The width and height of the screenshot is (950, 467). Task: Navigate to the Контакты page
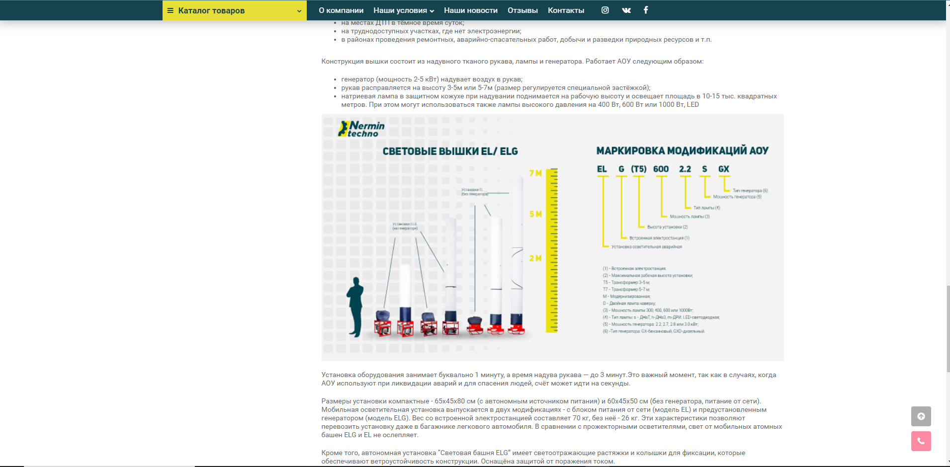click(x=566, y=10)
